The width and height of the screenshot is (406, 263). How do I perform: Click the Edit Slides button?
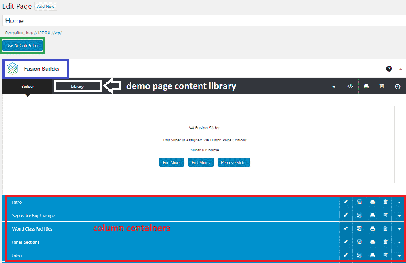coord(201,162)
